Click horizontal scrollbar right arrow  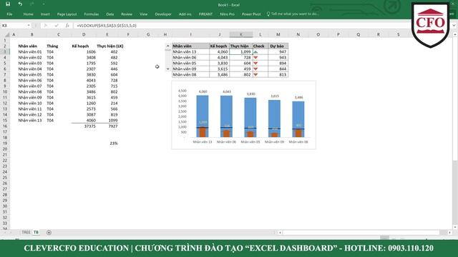click(449, 233)
